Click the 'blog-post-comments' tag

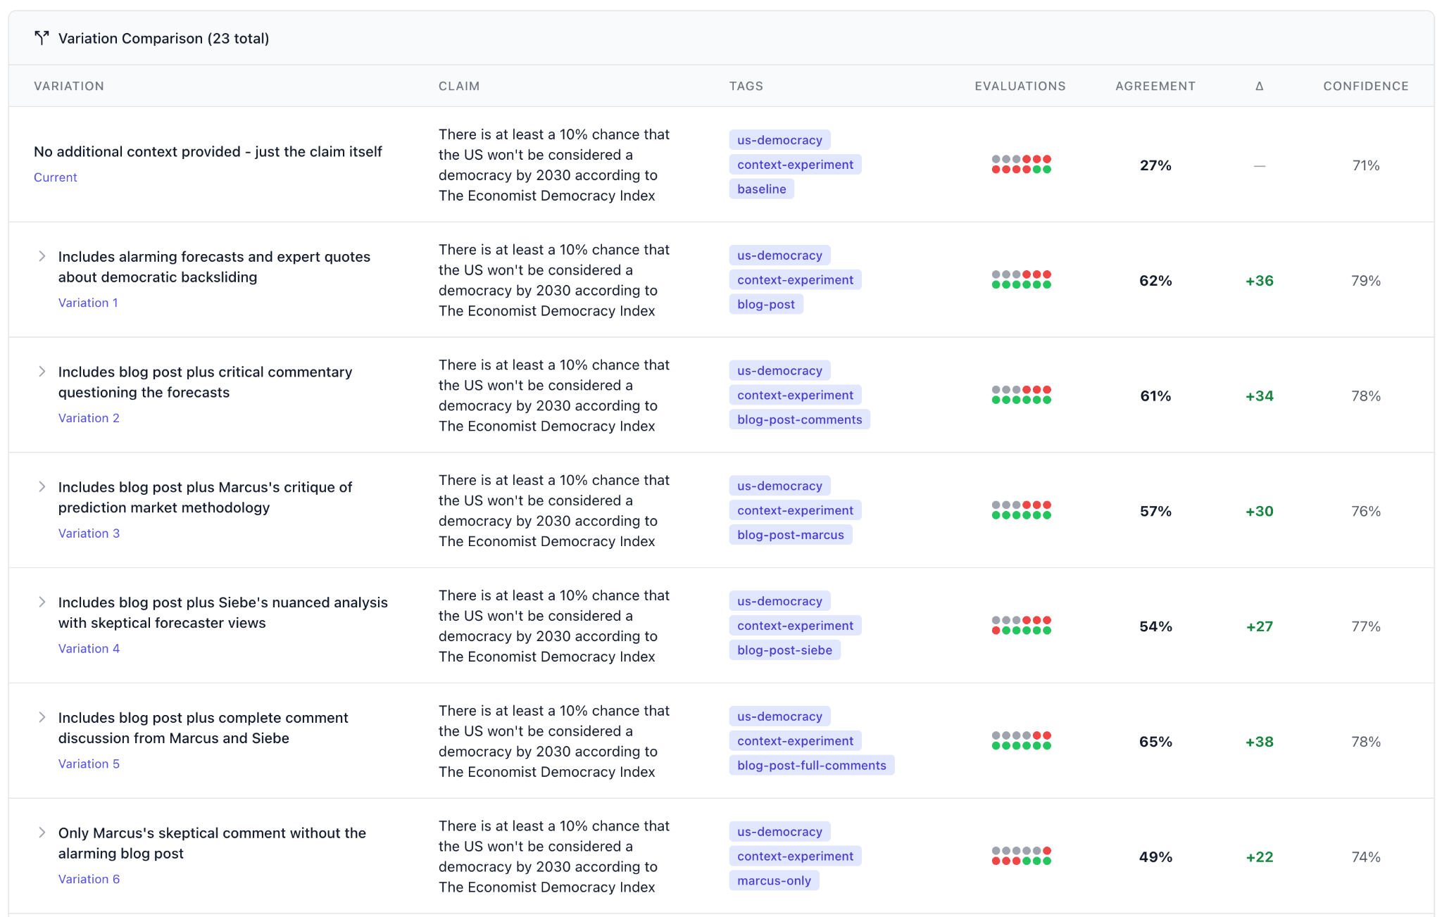click(799, 419)
